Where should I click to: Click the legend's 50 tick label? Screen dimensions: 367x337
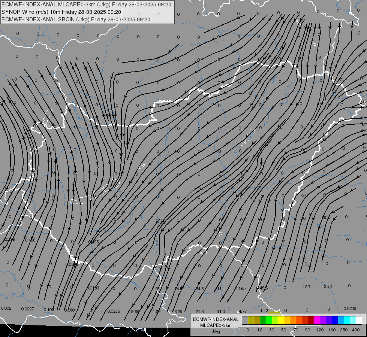pyautogui.click(x=284, y=330)
